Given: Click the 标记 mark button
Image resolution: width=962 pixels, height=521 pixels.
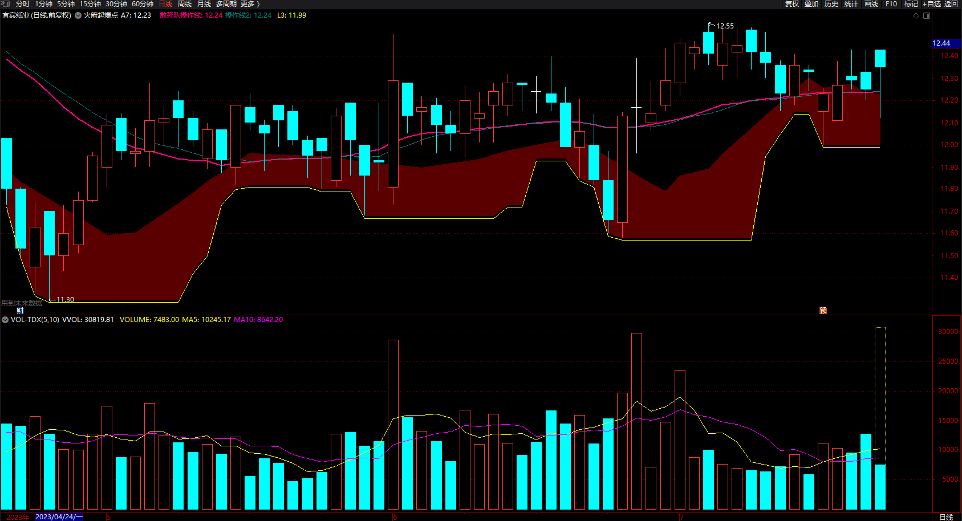Looking at the screenshot, I should coord(911,4).
